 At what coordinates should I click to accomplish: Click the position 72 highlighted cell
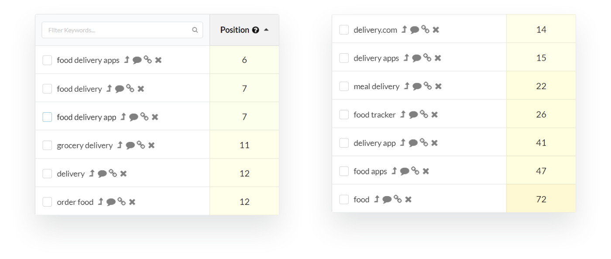click(x=541, y=199)
